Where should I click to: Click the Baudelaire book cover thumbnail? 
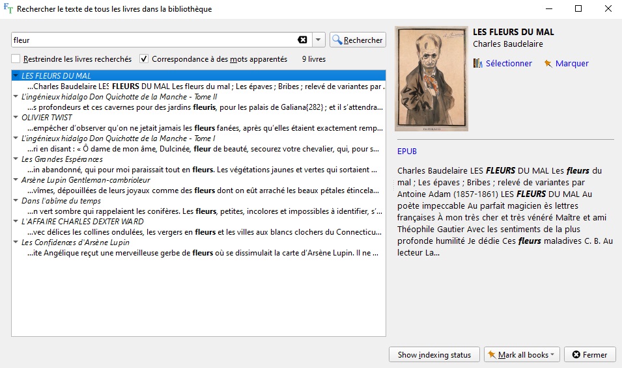coord(431,79)
